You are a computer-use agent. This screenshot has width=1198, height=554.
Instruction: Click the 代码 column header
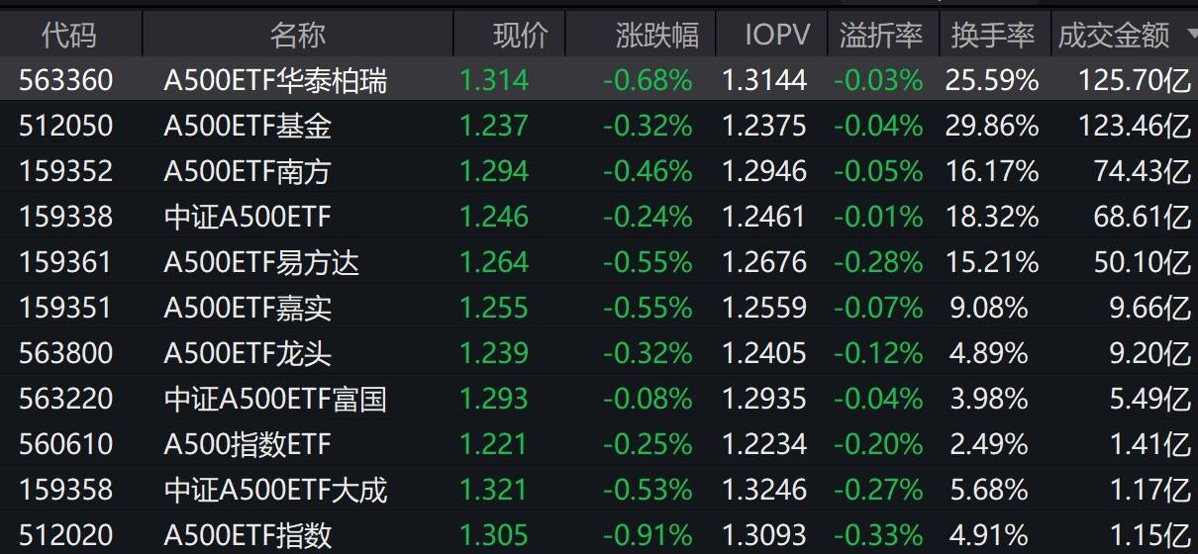69,36
